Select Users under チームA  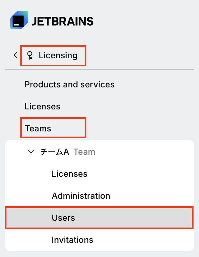click(x=99, y=218)
